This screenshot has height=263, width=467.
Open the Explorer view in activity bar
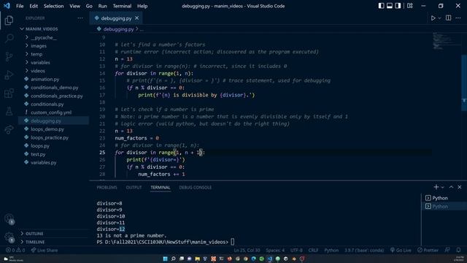coord(9,20)
